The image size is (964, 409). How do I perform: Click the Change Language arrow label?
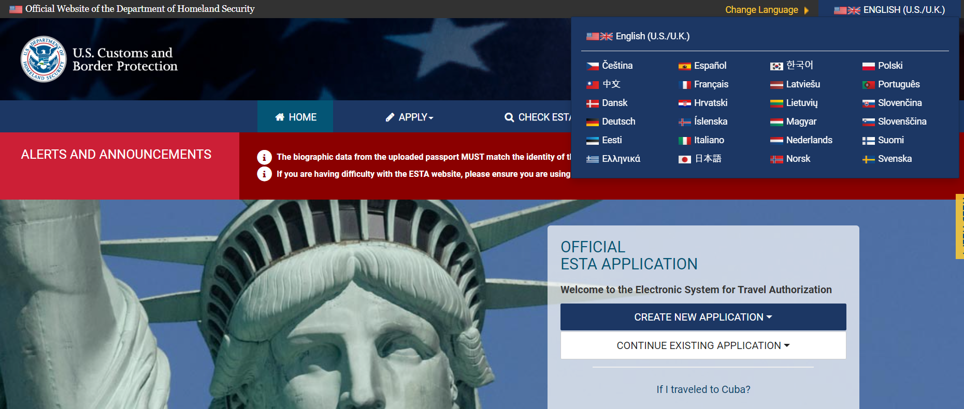767,10
